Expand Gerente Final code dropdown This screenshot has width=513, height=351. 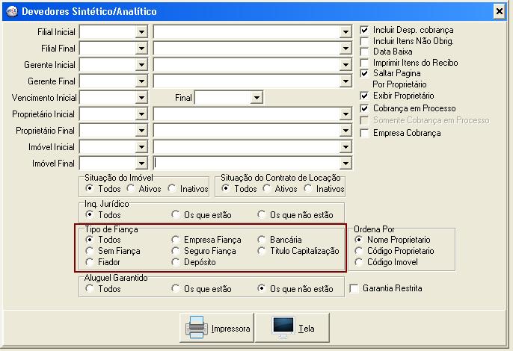(141, 81)
